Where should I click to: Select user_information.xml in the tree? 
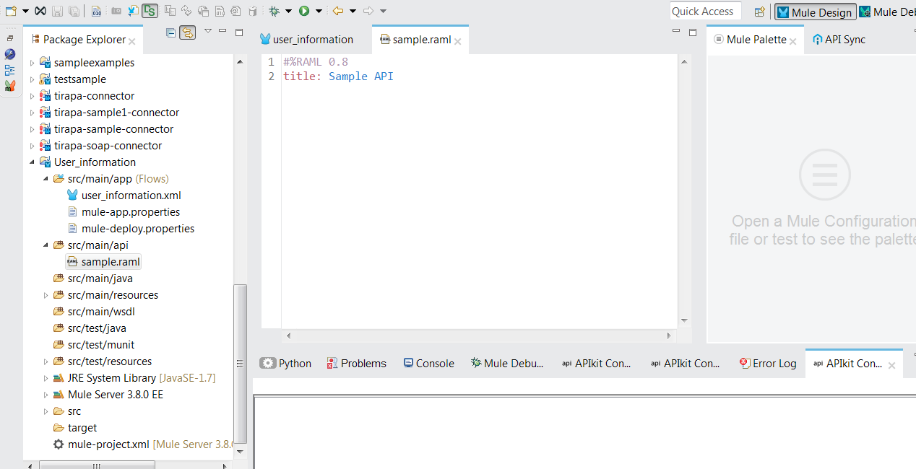coord(131,196)
